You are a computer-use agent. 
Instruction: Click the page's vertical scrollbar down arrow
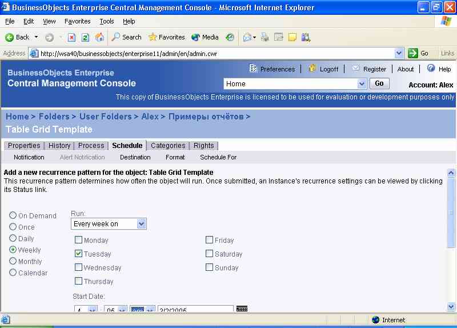pyautogui.click(x=451, y=307)
